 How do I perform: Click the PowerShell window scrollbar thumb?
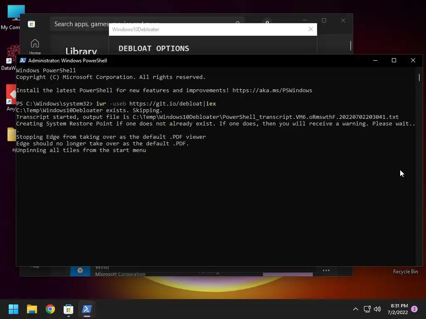pos(419,78)
